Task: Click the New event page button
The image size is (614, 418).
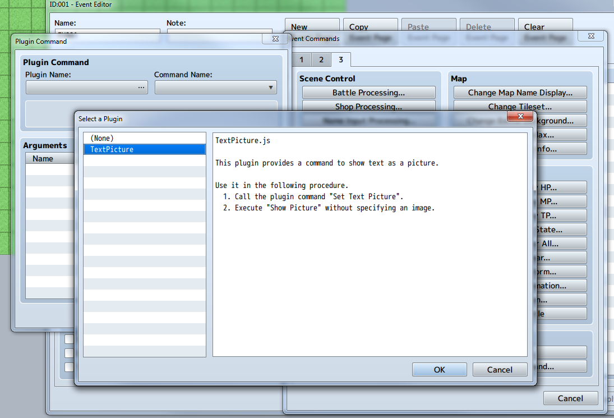Action: click(312, 26)
